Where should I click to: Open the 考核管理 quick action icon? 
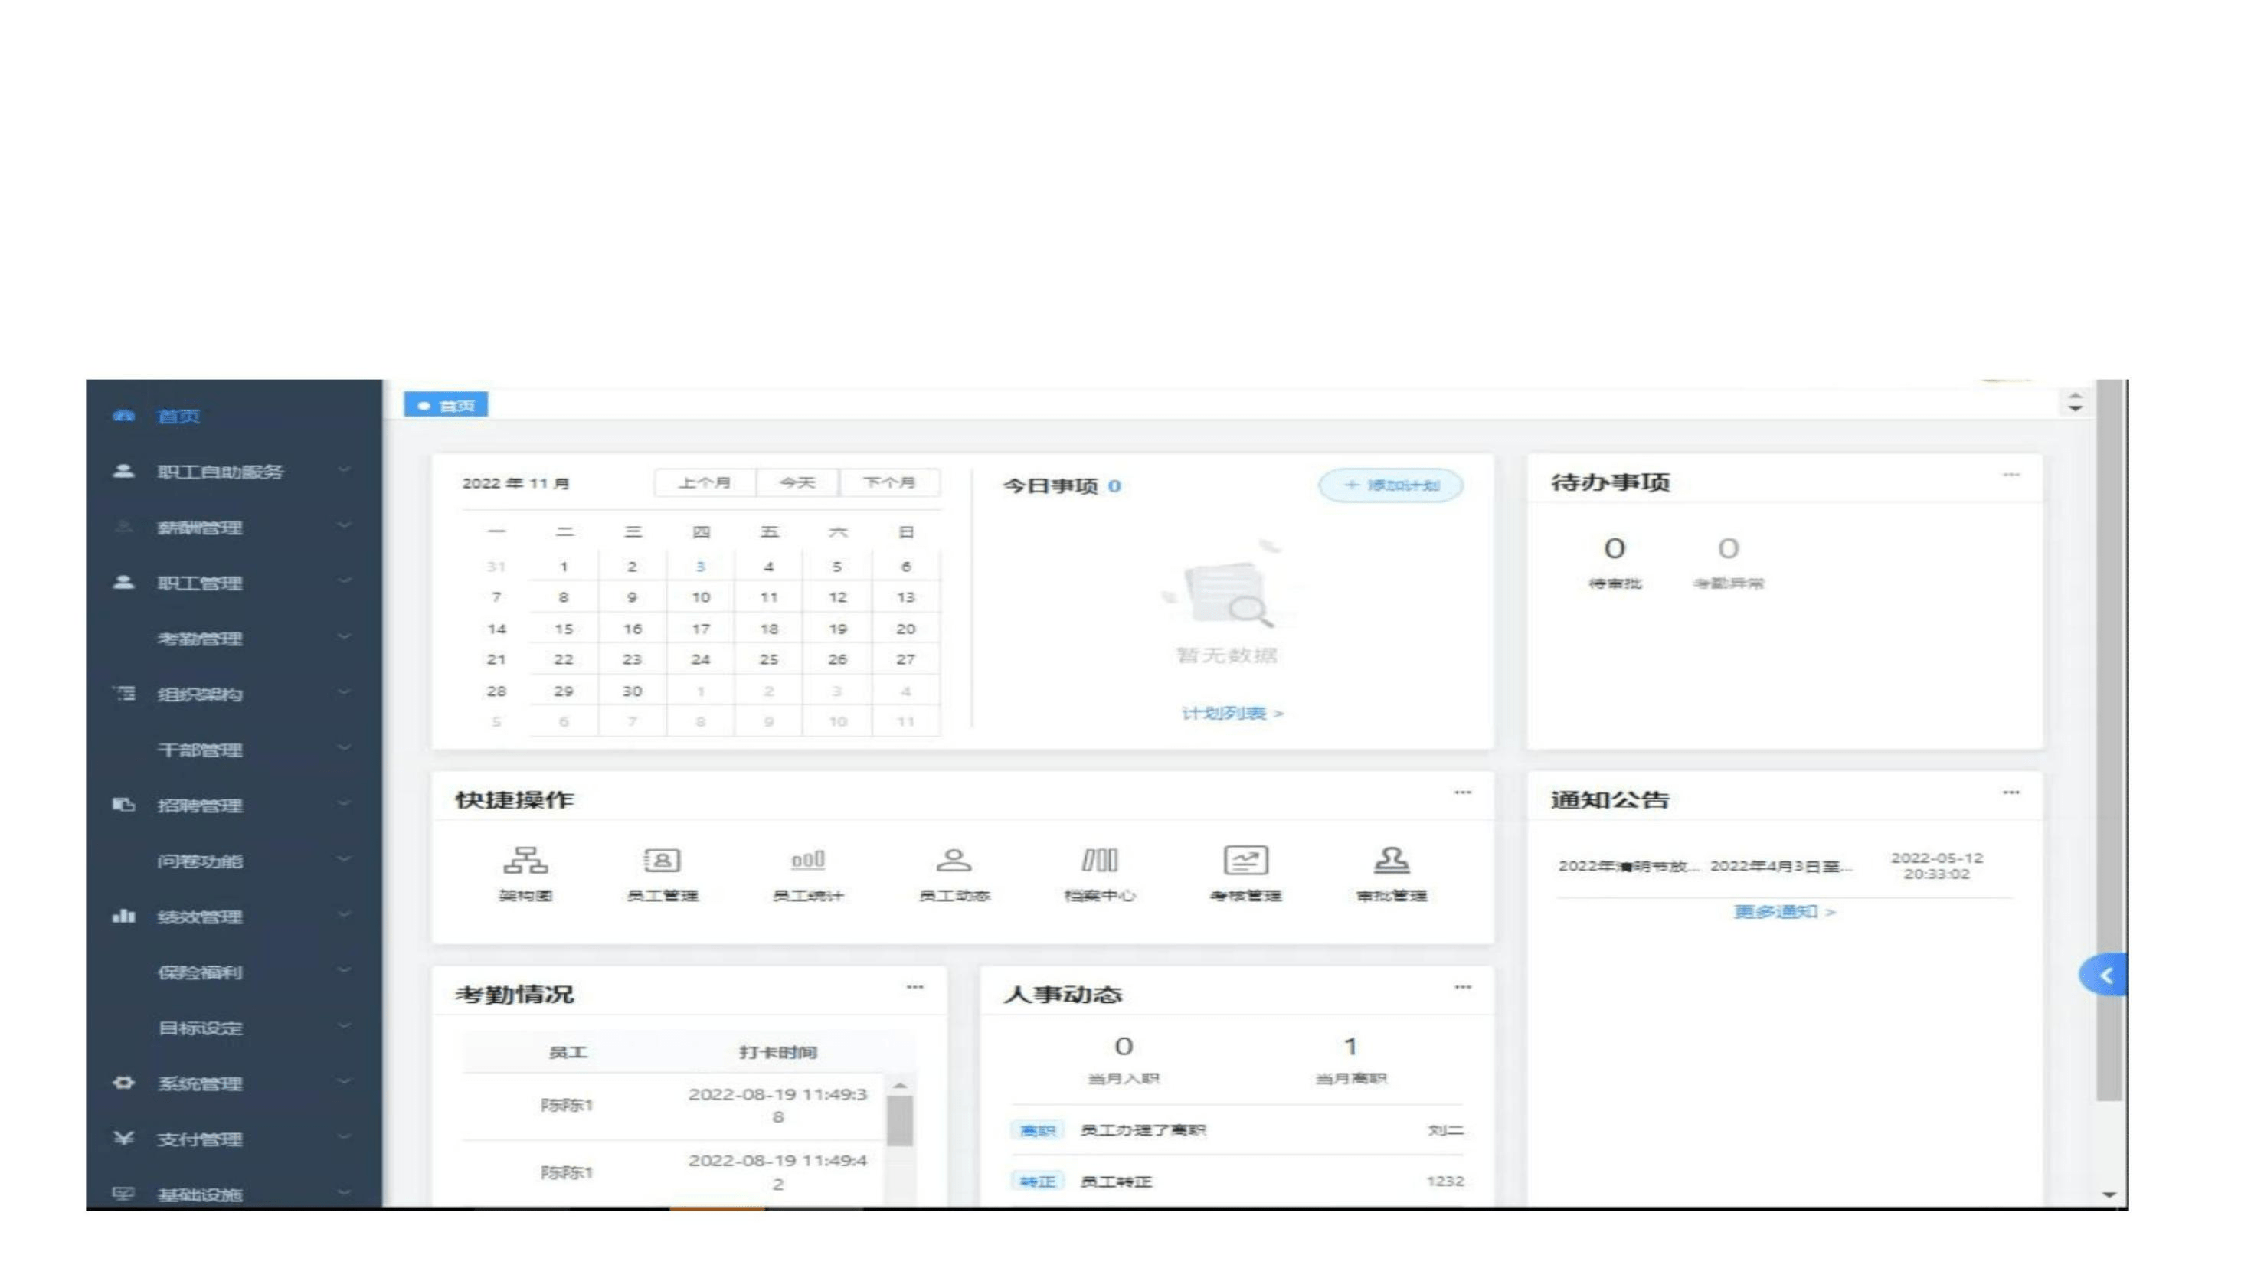click(x=1245, y=860)
